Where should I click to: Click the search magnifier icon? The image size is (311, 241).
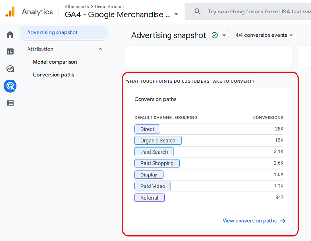198,12
